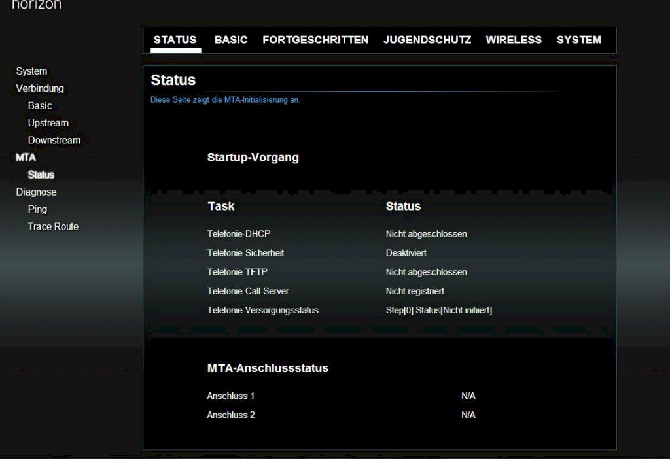Select Status under MTA in the sidebar
The width and height of the screenshot is (670, 459).
41,175
